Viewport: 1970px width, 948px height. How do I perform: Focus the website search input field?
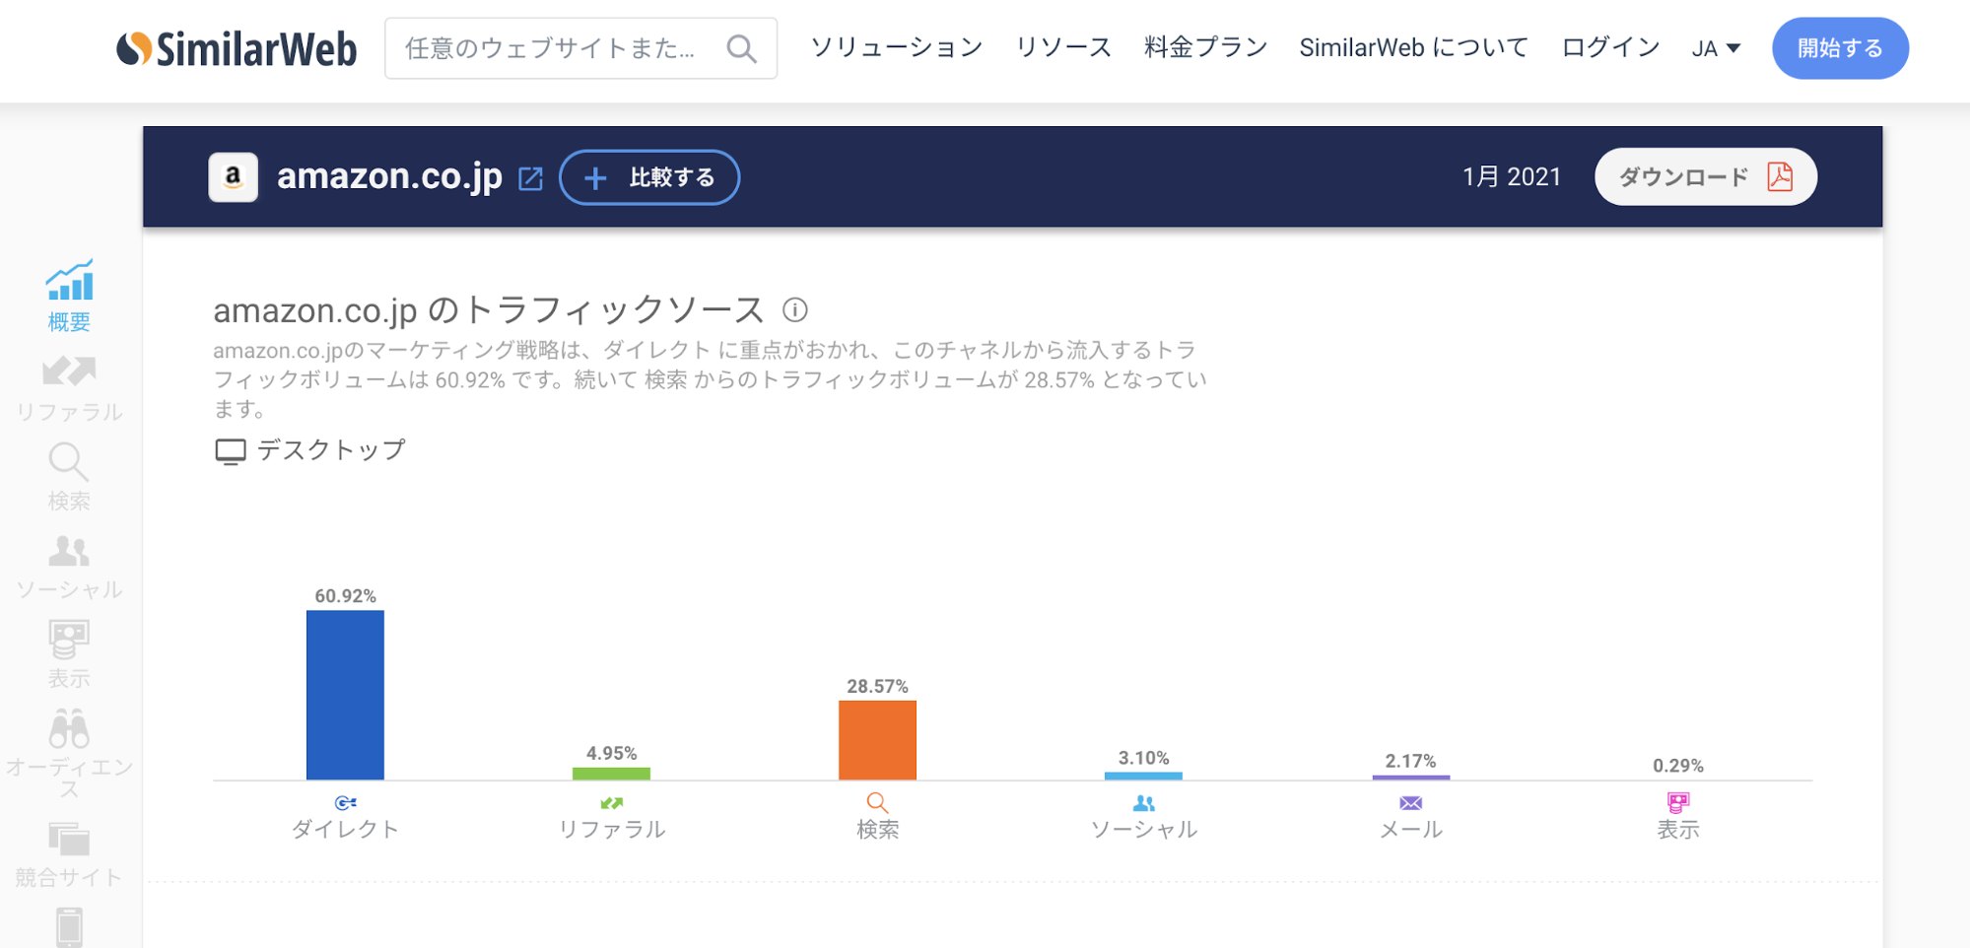pyautogui.click(x=552, y=48)
